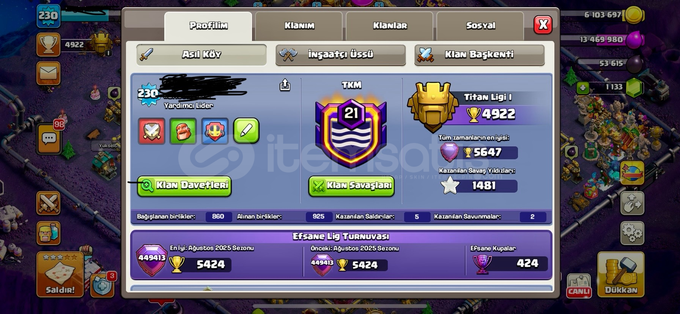Tap the green plus beside gems counter

coord(583,88)
